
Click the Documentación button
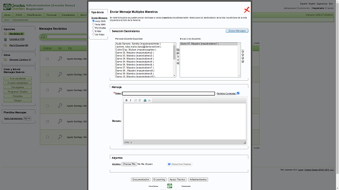pos(140,179)
